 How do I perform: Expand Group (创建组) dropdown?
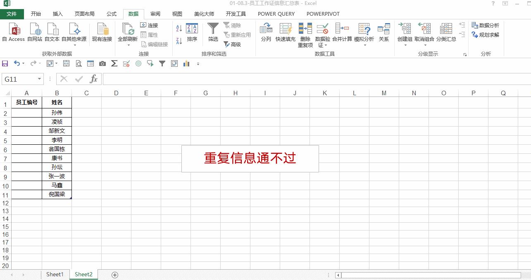click(405, 45)
